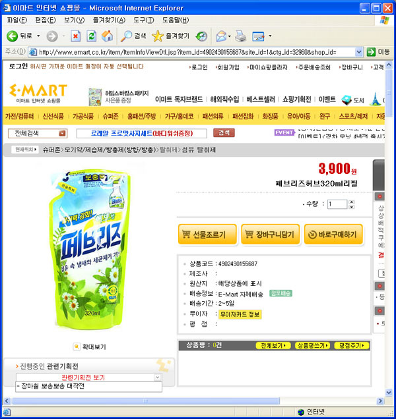This screenshot has width=396, height=419.
Task: Select the 가전/컴퓨터 category tab
Action: coord(20,116)
